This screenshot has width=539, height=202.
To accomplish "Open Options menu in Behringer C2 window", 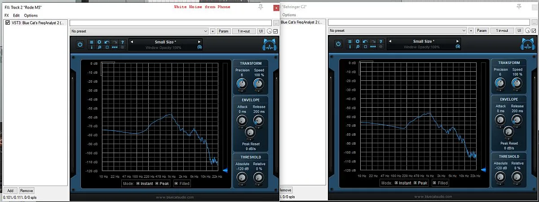I will 289,15.
